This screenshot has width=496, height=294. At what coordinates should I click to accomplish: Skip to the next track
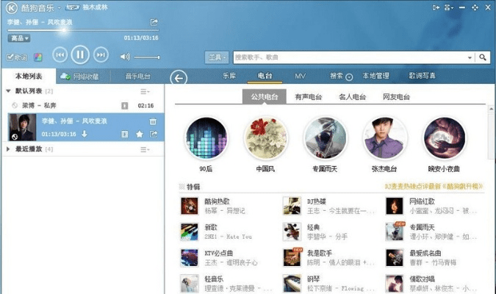pyautogui.click(x=101, y=54)
